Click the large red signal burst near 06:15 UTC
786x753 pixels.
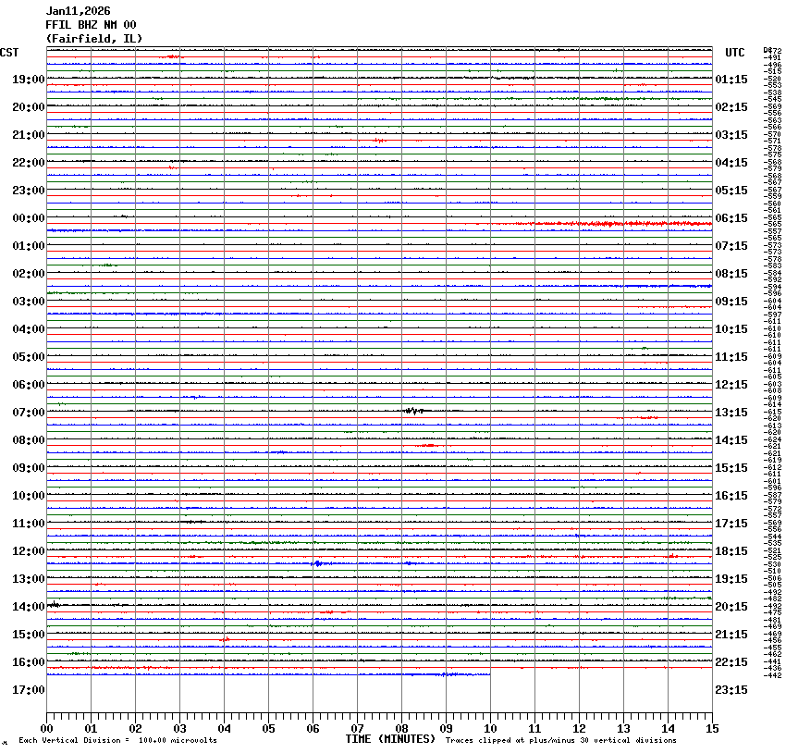610,224
